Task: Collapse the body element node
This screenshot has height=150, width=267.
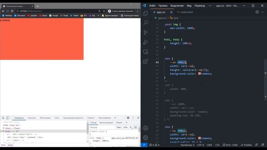Action: click(3, 131)
